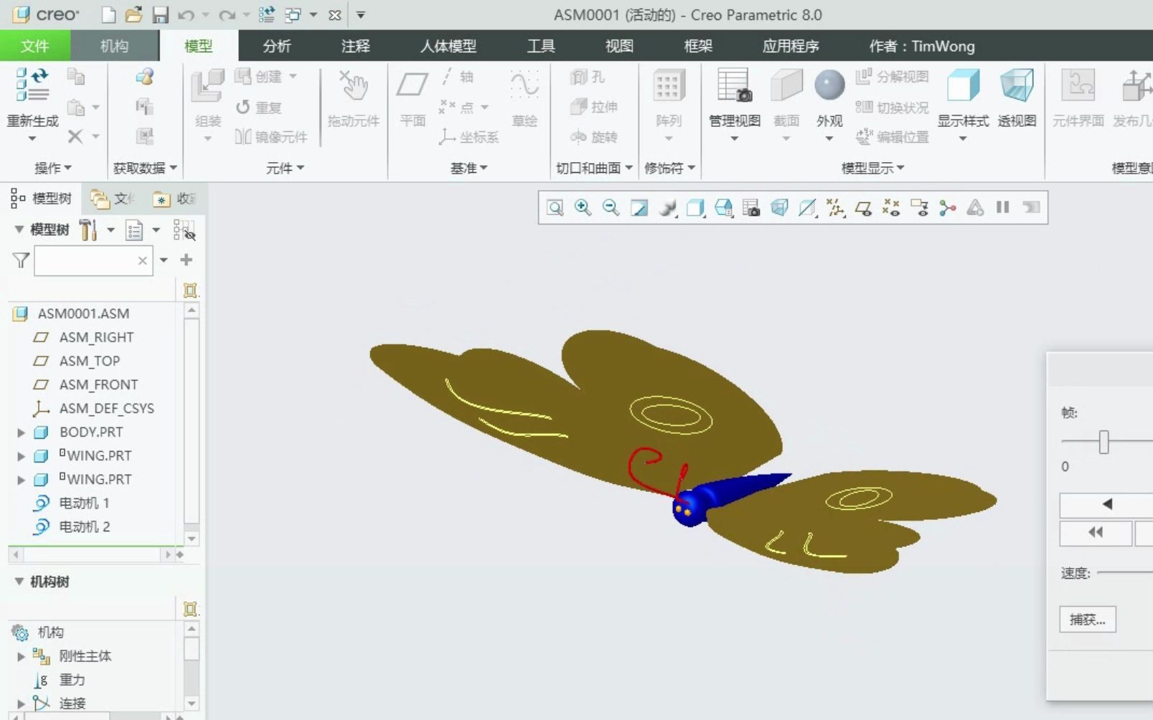Select the Zoom In tool in graphics toolbar
The image size is (1153, 720).
583,208
